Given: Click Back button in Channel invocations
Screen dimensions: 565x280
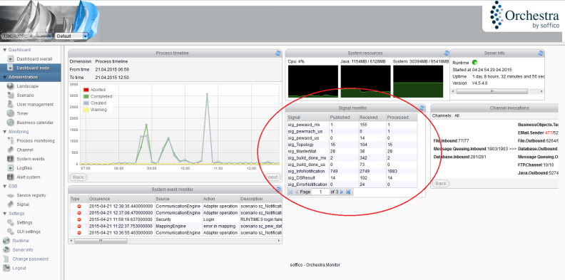Looking at the screenshot, I should click(441, 184).
